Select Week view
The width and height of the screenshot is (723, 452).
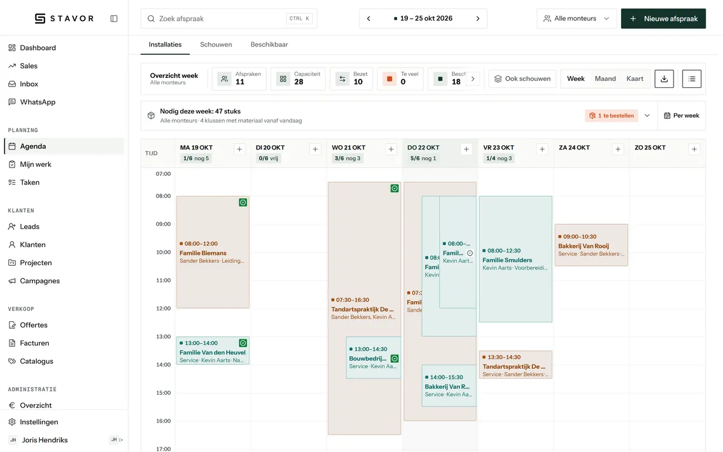576,78
